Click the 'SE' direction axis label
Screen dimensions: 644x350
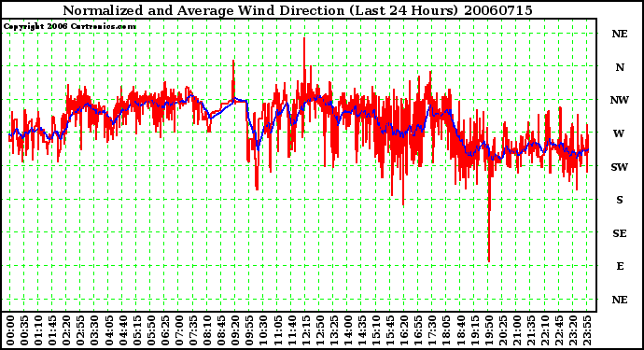click(620, 233)
